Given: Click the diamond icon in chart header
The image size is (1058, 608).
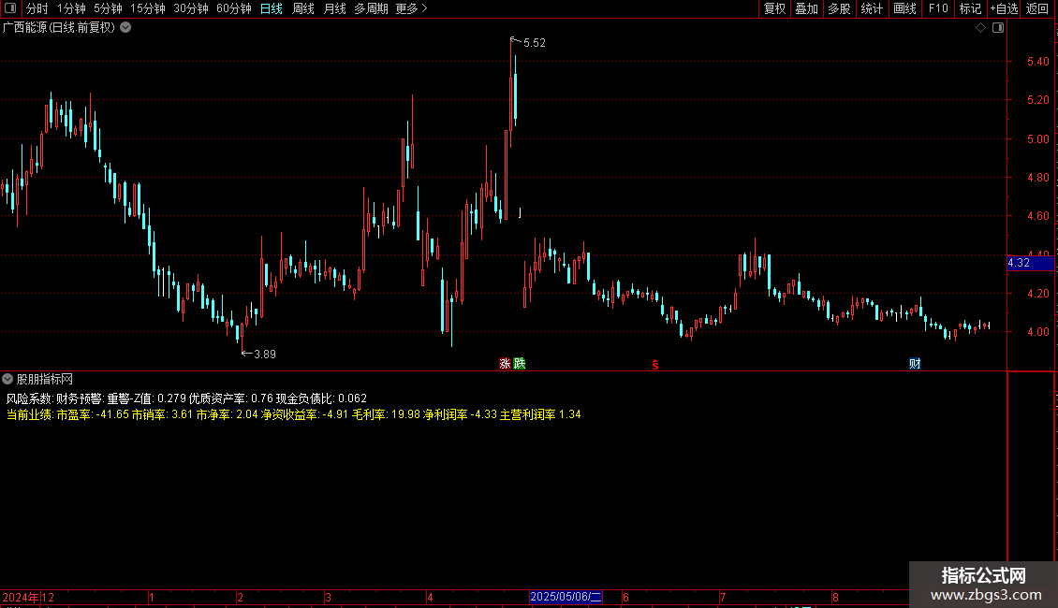Looking at the screenshot, I should pyautogui.click(x=981, y=28).
